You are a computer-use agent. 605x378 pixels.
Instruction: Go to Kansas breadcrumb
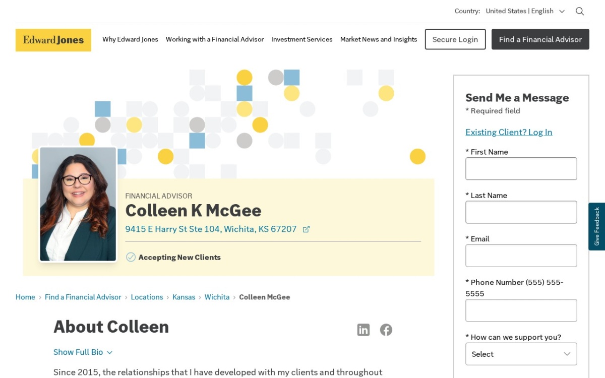click(x=184, y=297)
